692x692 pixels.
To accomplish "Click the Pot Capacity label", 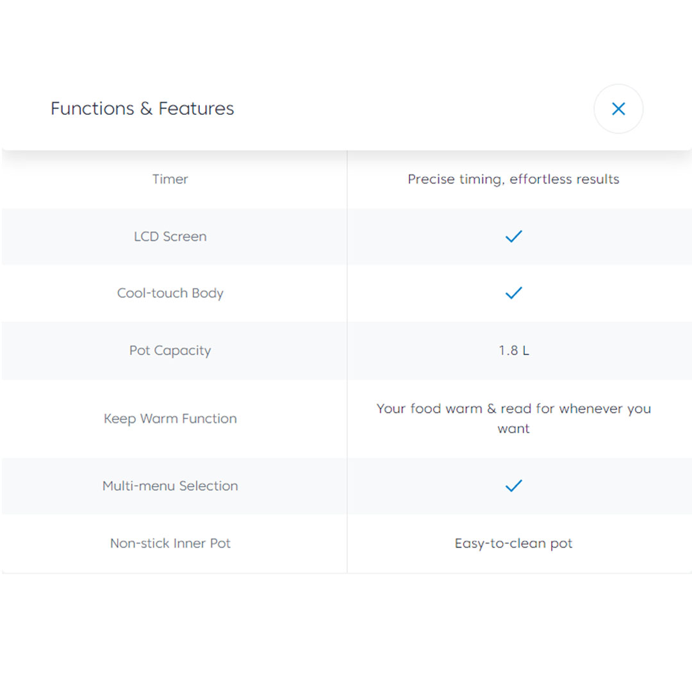I will (x=170, y=350).
